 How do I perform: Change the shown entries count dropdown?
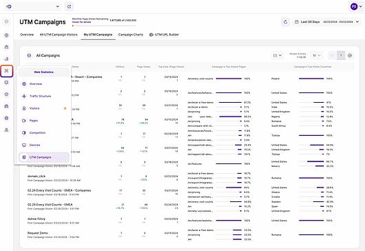click(317, 55)
